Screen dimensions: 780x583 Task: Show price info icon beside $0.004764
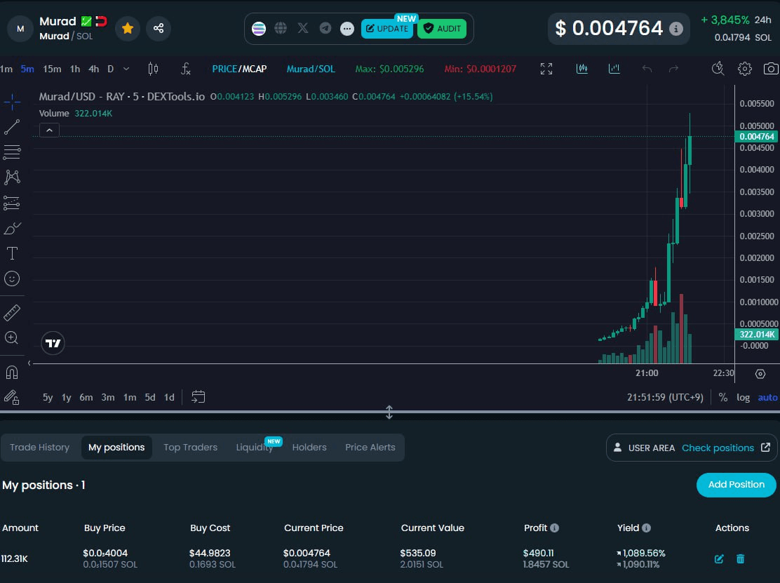click(675, 29)
